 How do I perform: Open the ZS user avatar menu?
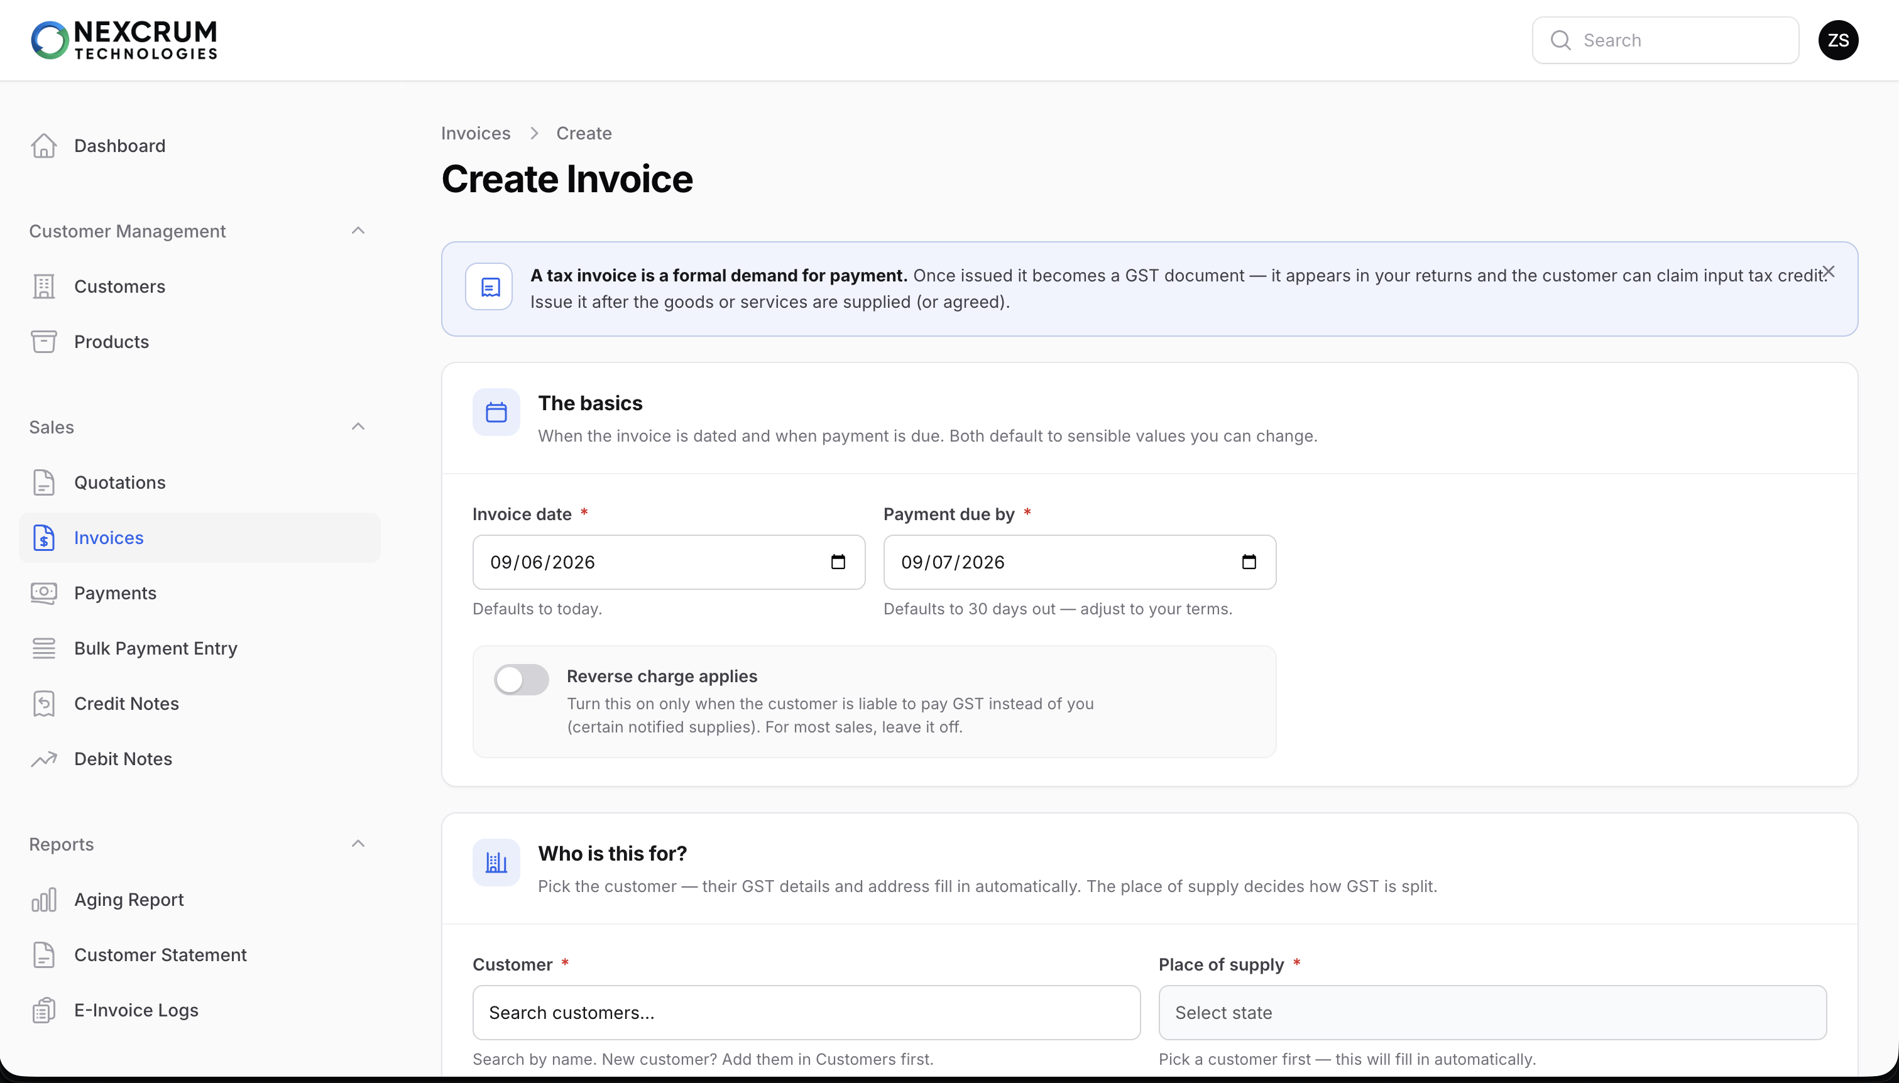tap(1838, 40)
